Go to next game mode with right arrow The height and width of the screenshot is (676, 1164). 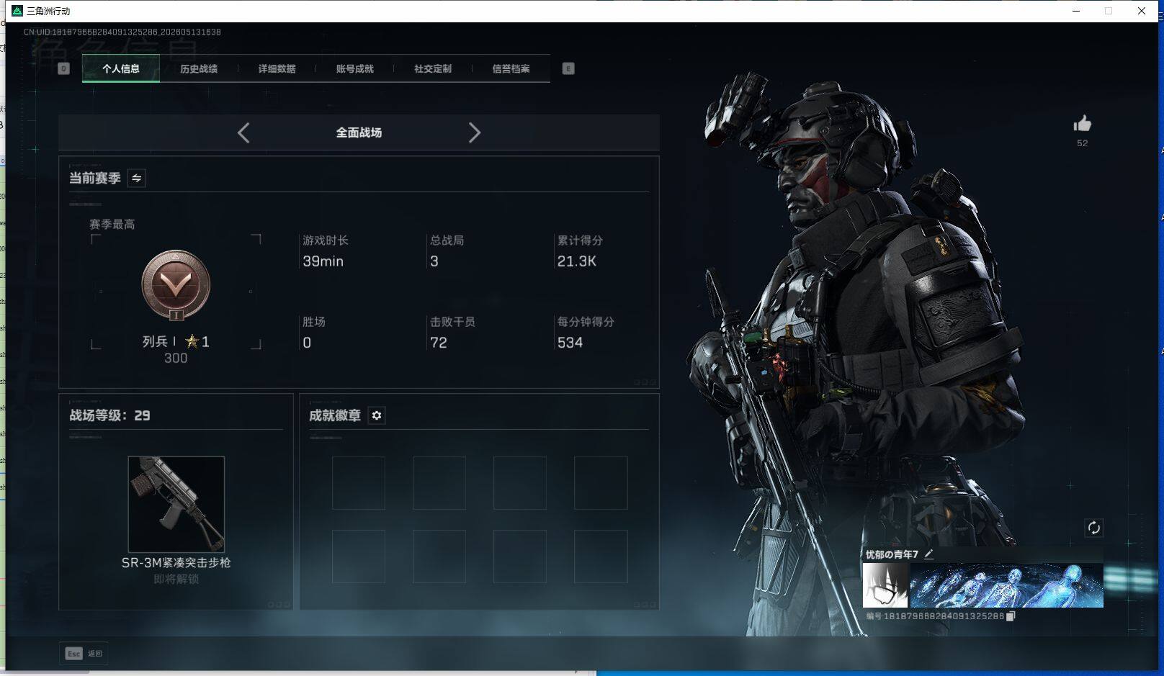pyautogui.click(x=474, y=132)
